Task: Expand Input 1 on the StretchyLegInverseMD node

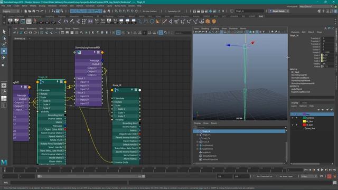Action: [77, 79]
